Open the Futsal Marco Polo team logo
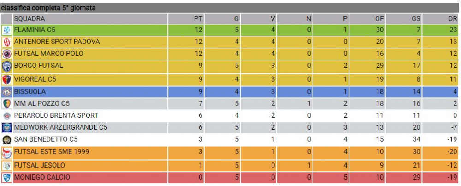Screen dimensions: 461x186 tap(6, 54)
